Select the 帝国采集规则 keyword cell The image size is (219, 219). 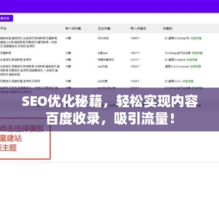(106, 60)
